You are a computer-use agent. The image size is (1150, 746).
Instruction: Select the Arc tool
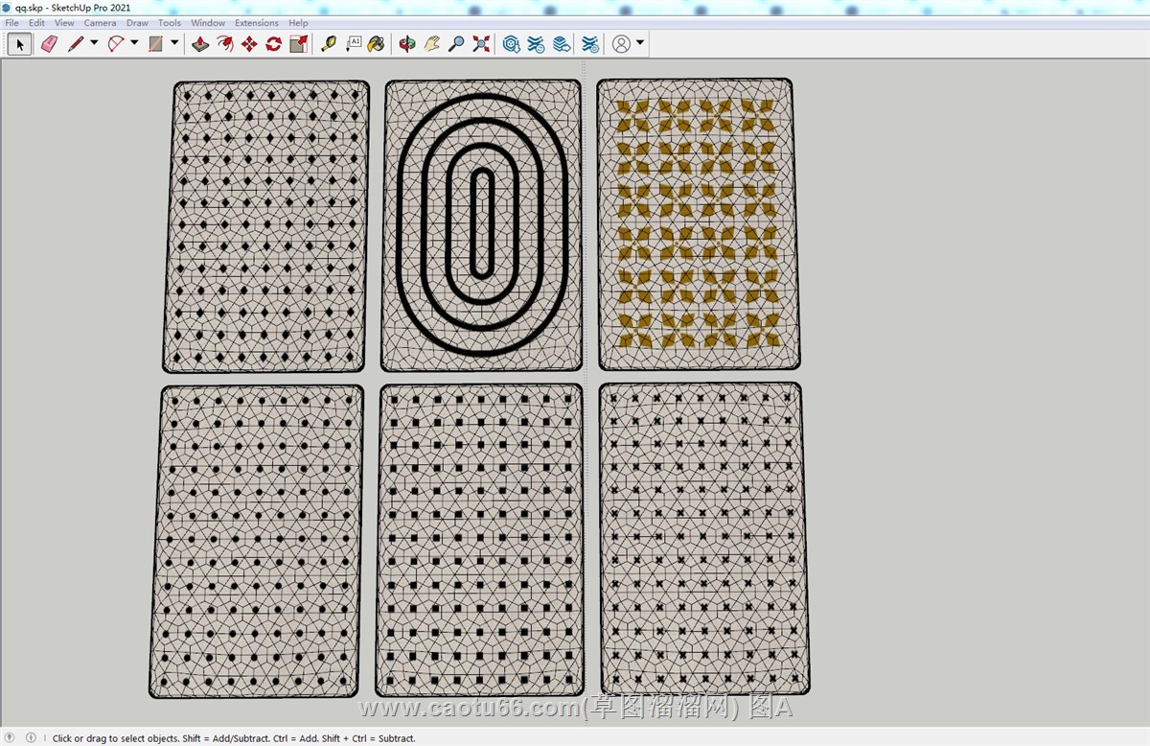pyautogui.click(x=116, y=44)
